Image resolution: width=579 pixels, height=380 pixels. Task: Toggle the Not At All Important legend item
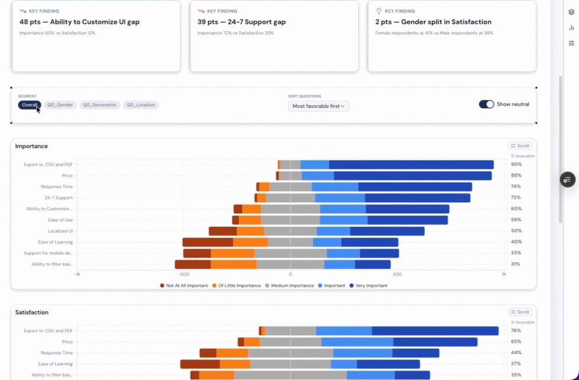click(x=184, y=285)
